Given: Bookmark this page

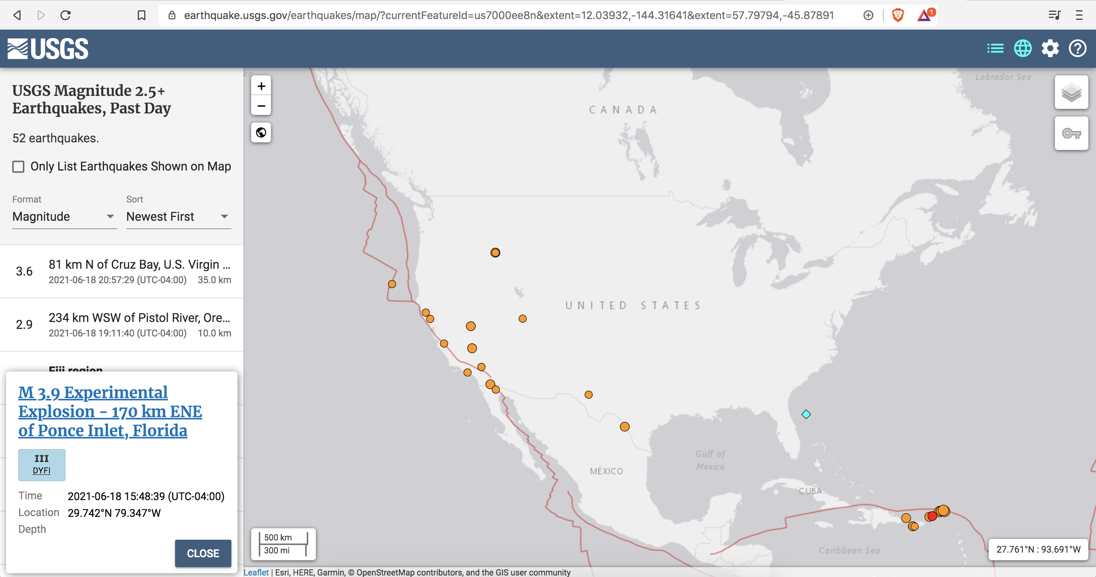Looking at the screenshot, I should pyautogui.click(x=142, y=15).
